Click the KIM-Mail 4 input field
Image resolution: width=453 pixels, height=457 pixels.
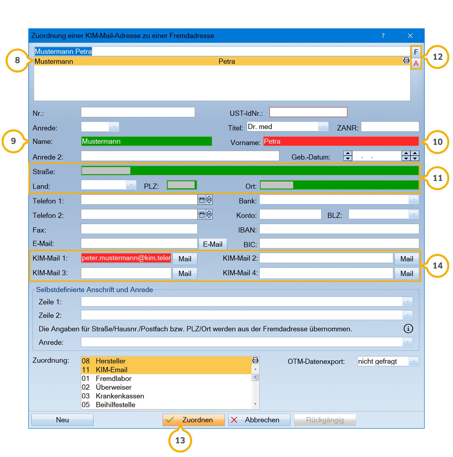pyautogui.click(x=326, y=273)
